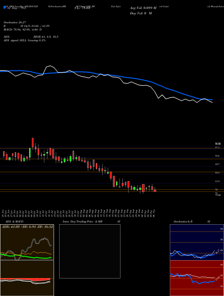The width and height of the screenshot is (224, 296).
Task: Click the white price line peak above SMA
Action: (50, 66)
